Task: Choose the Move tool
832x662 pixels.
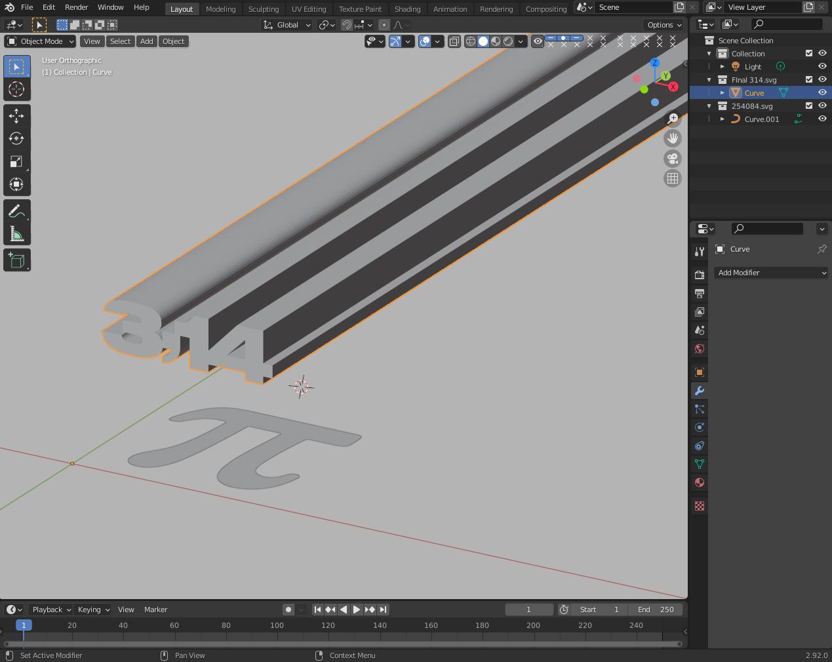Action: (x=16, y=116)
